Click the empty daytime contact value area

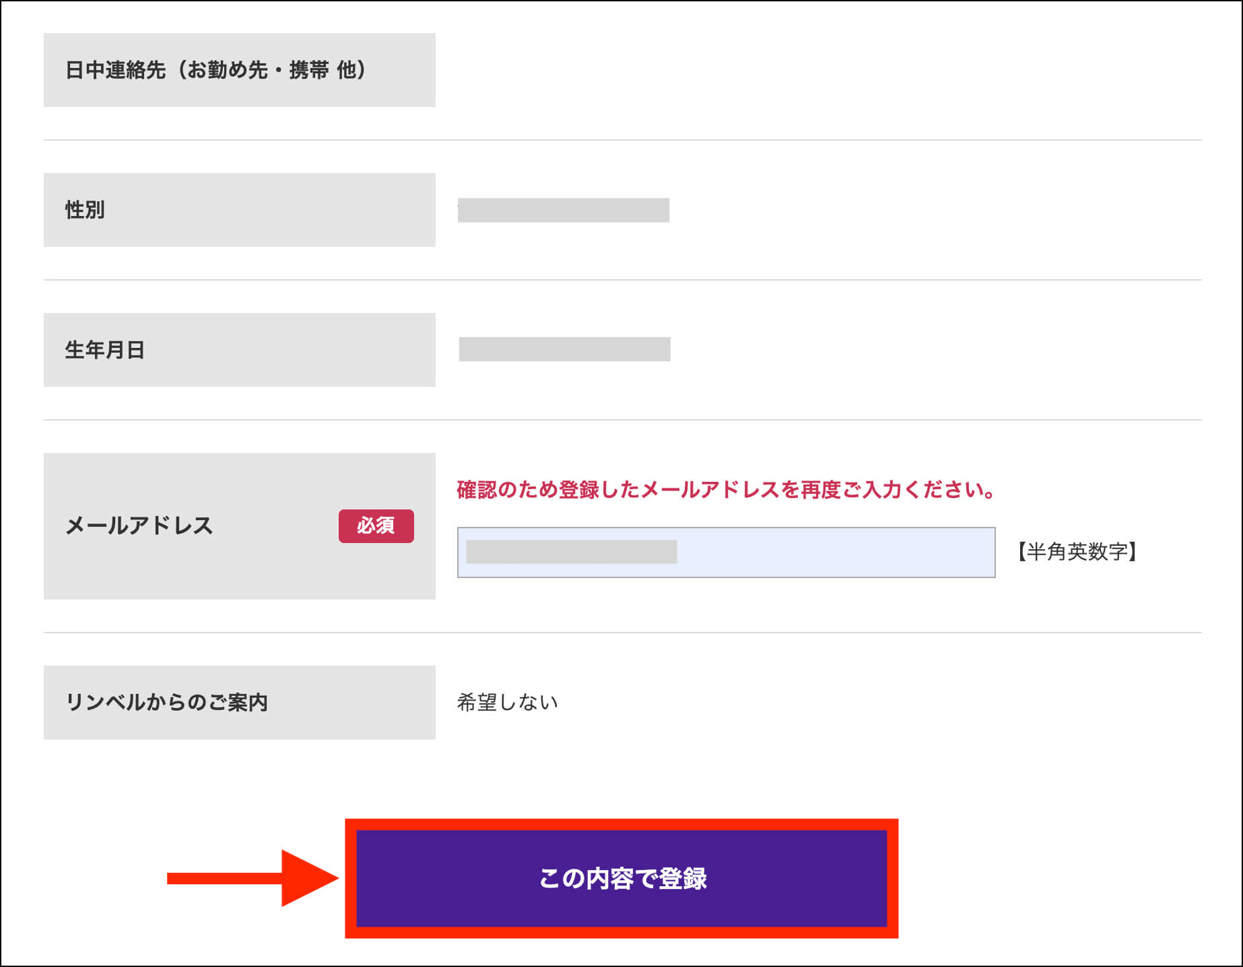click(808, 70)
